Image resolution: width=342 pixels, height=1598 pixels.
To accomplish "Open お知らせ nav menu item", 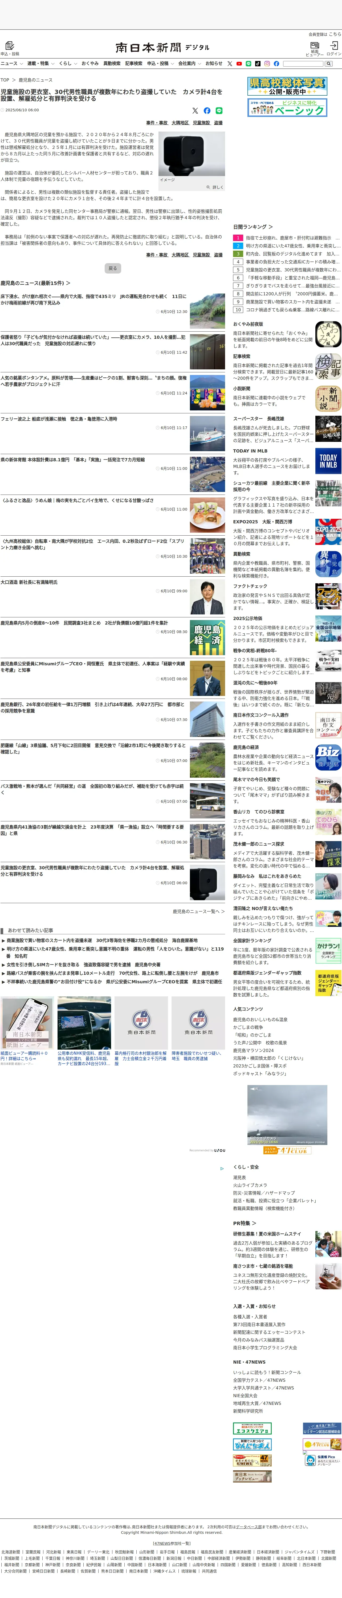I will click(x=214, y=63).
